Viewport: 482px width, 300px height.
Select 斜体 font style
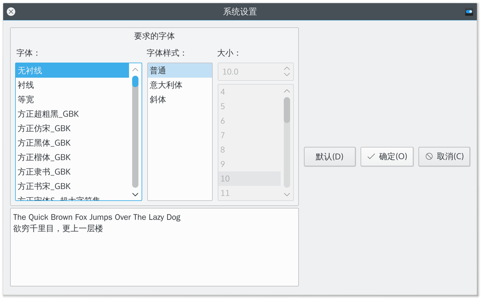(x=158, y=100)
